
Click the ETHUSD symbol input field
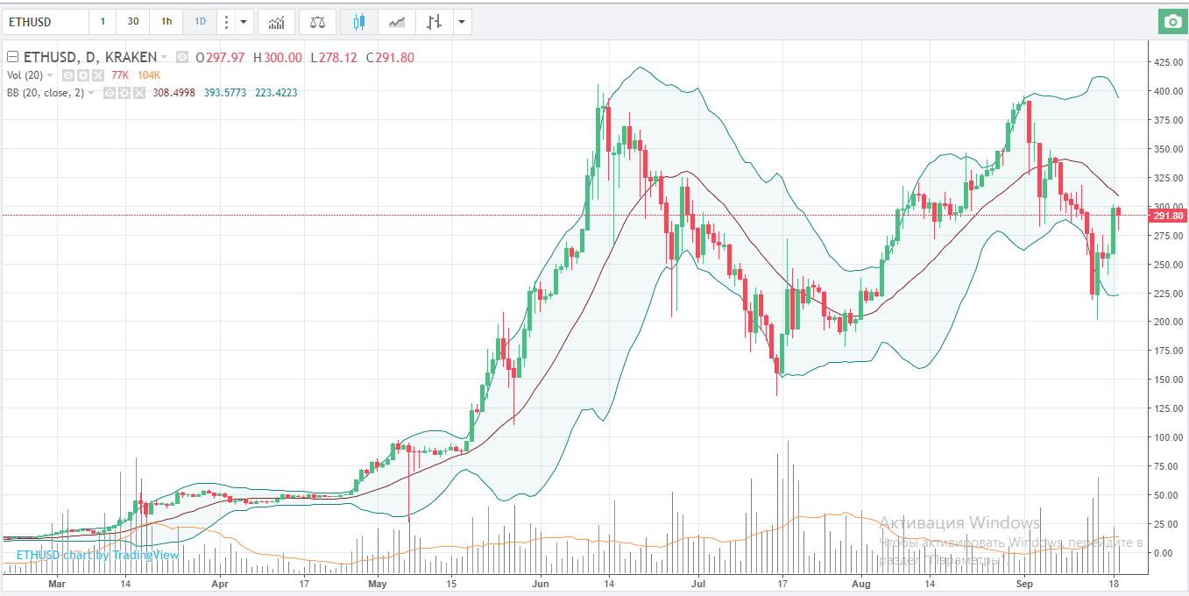[x=46, y=21]
